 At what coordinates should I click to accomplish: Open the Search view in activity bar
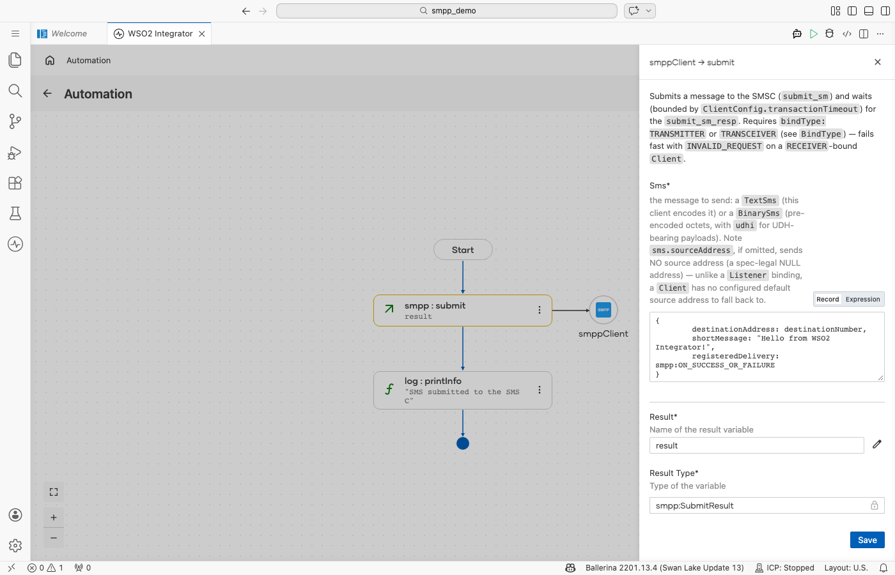[x=15, y=91]
